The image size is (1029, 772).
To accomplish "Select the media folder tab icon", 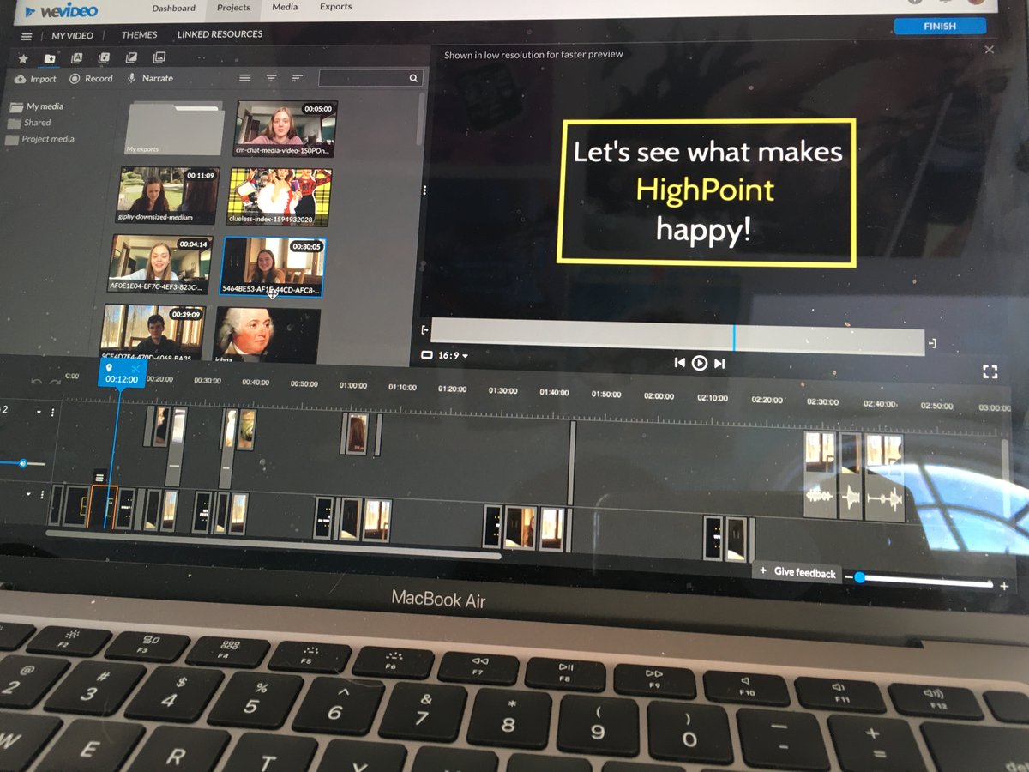I will [50, 58].
